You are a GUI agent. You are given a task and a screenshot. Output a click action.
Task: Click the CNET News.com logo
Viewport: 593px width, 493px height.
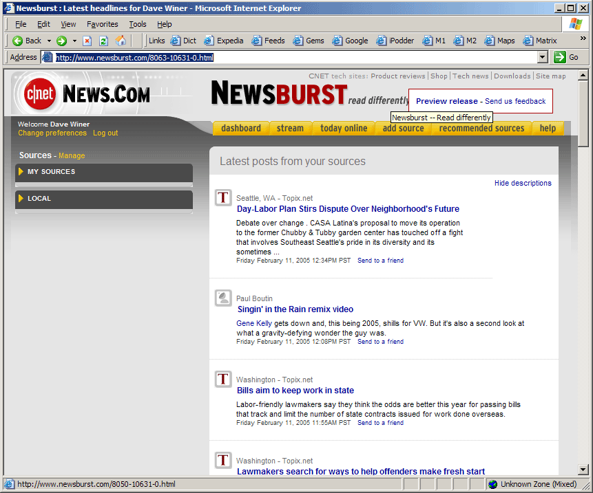tap(86, 94)
